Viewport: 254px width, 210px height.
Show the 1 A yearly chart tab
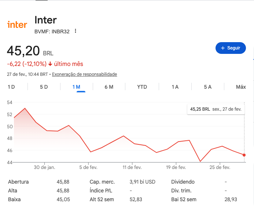point(175,87)
